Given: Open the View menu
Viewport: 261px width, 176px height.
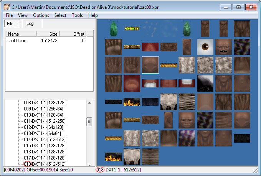Looking at the screenshot, I should (x=23, y=15).
